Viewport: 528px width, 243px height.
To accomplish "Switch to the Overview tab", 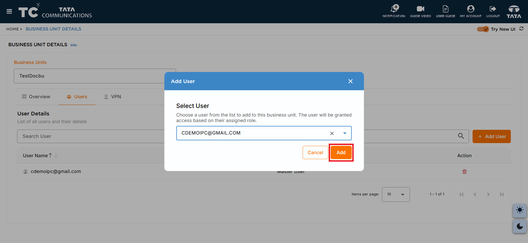I will tap(36, 97).
